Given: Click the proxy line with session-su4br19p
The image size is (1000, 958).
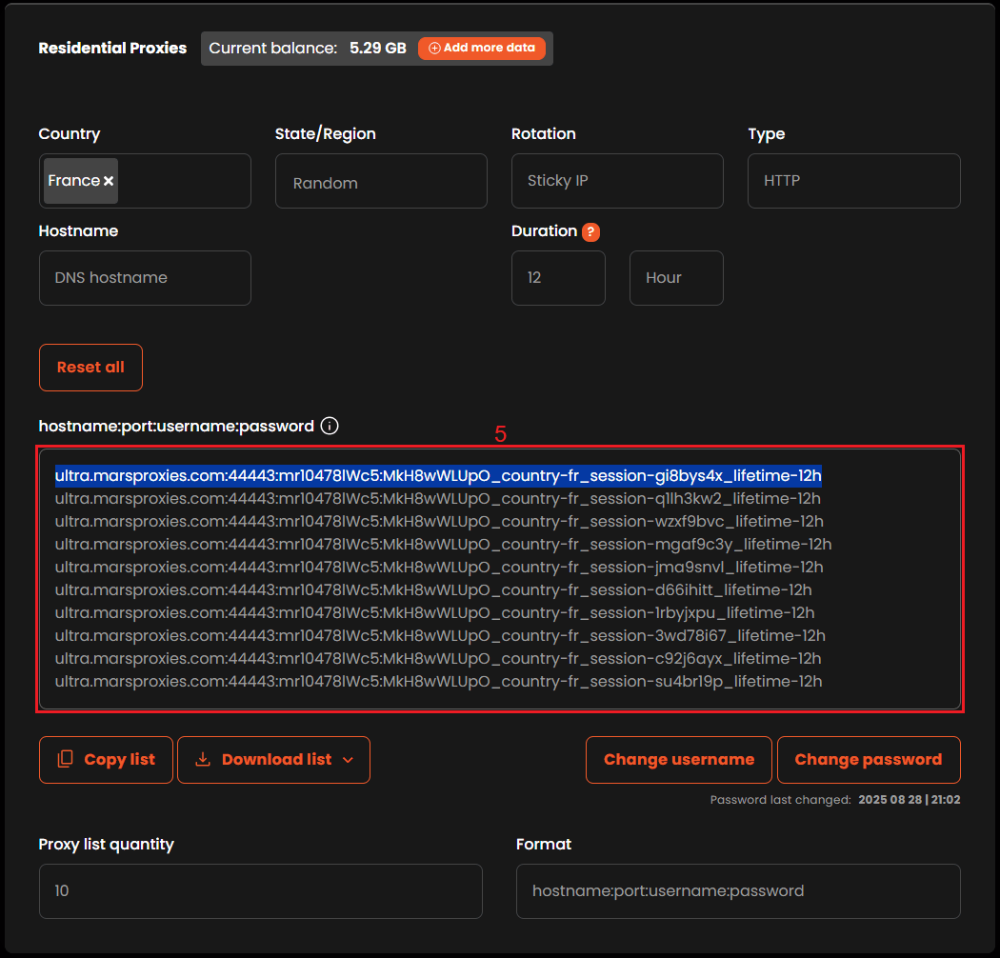Looking at the screenshot, I should coord(438,682).
